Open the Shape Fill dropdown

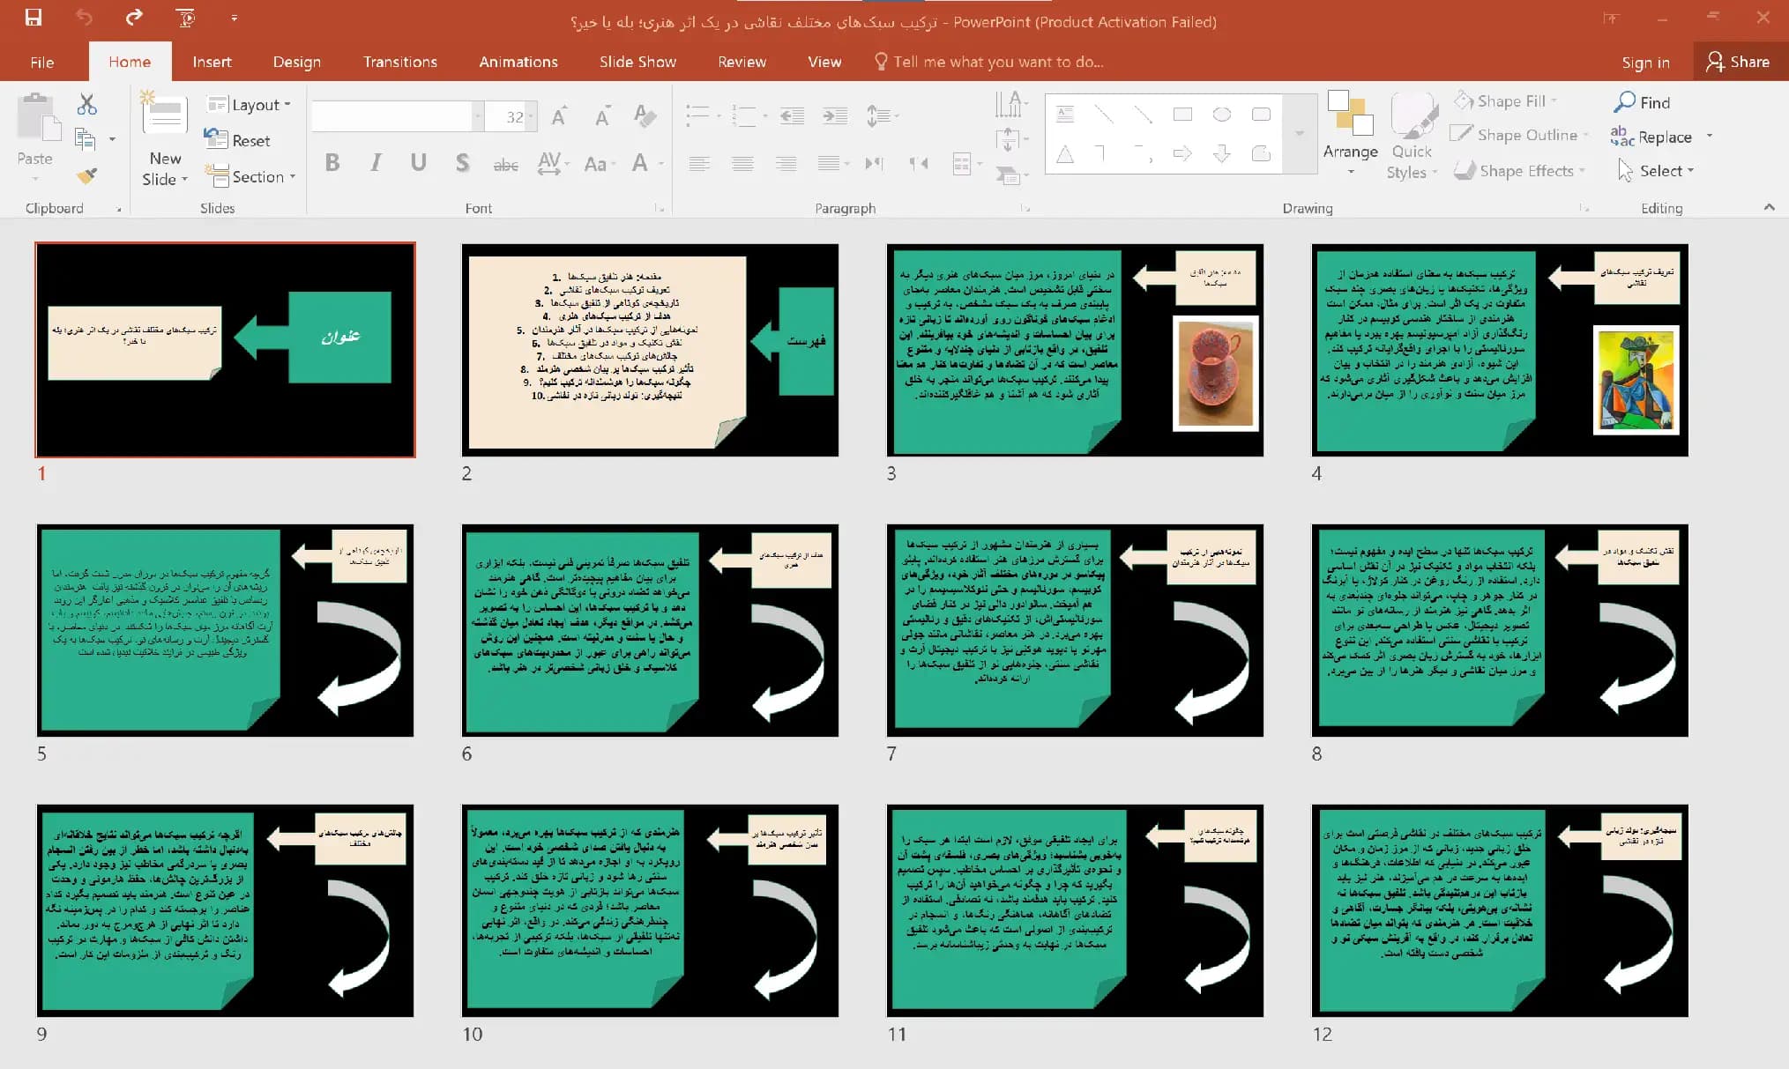[1506, 101]
